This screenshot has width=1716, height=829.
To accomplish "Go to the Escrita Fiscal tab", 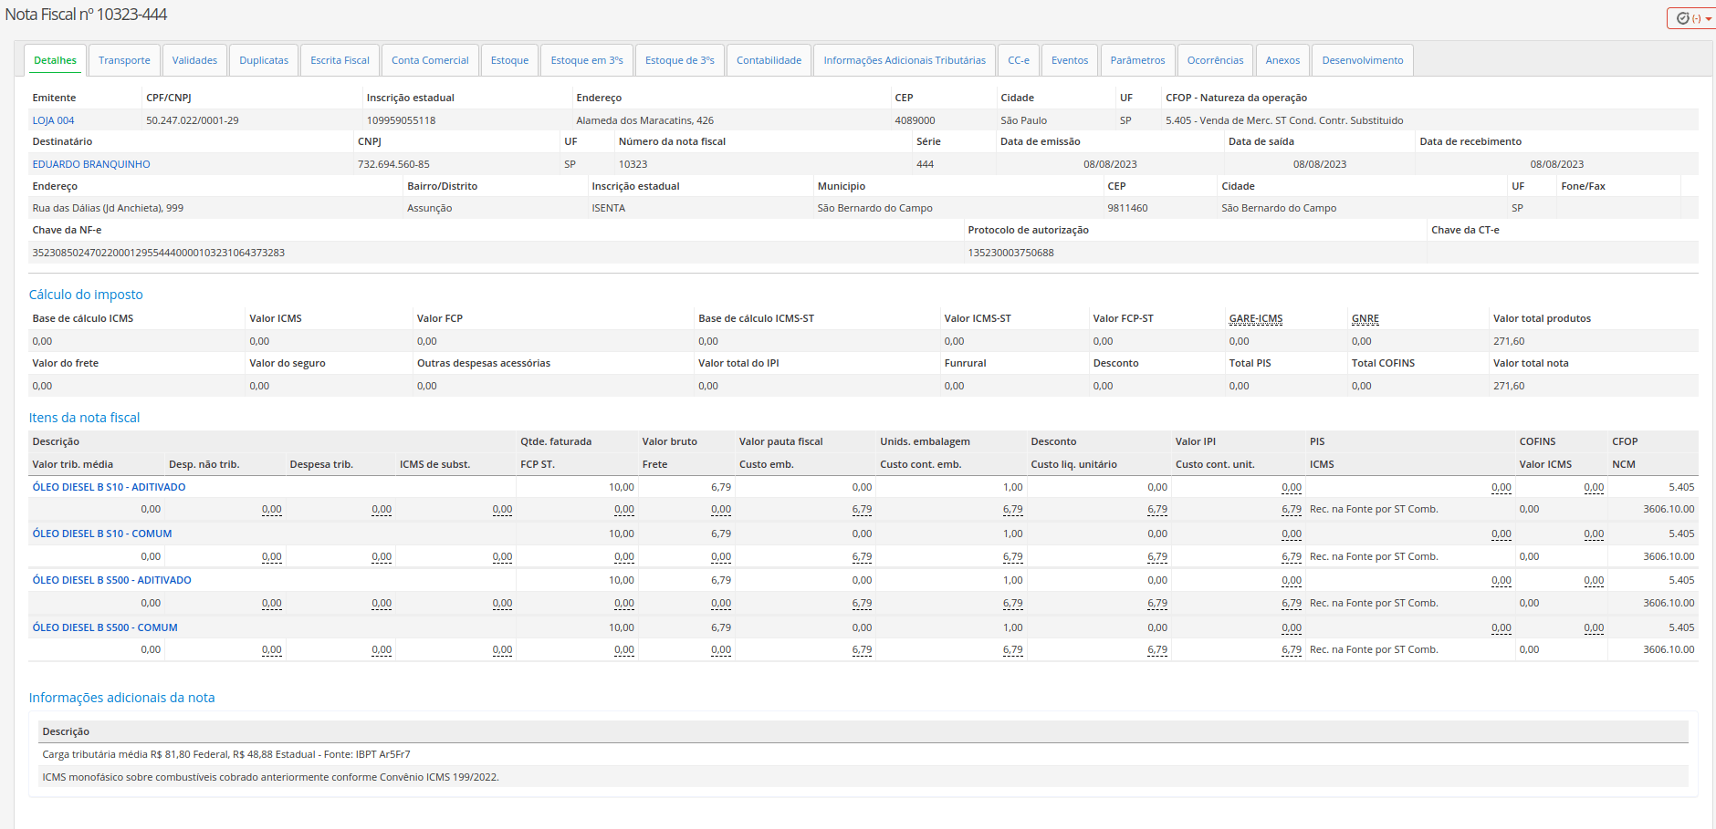I will 340,60.
